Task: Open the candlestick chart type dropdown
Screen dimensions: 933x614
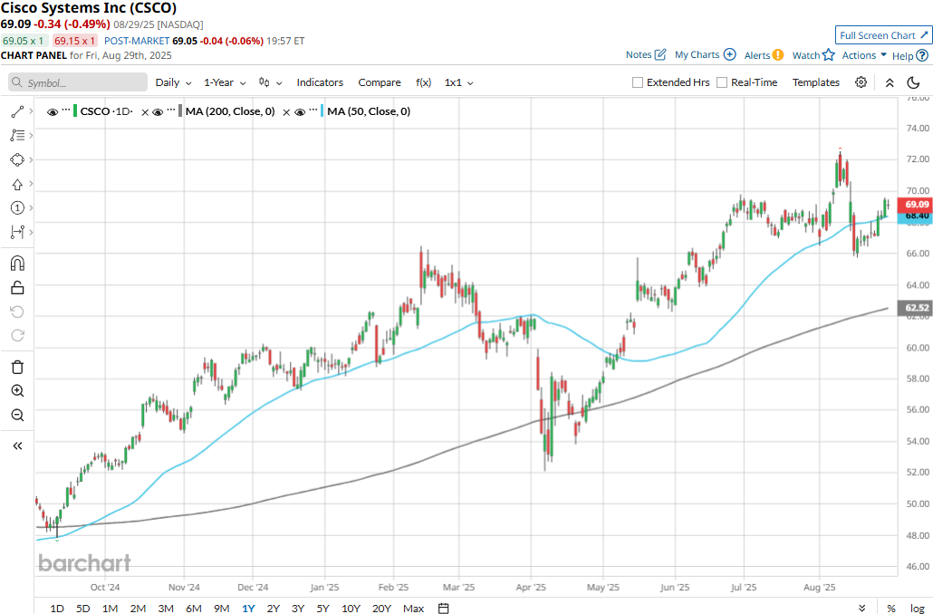Action: point(270,82)
